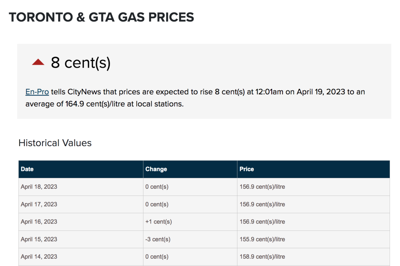
Task: Click the 164.9 cent(s)/litre average text
Action: pyautogui.click(x=93, y=104)
